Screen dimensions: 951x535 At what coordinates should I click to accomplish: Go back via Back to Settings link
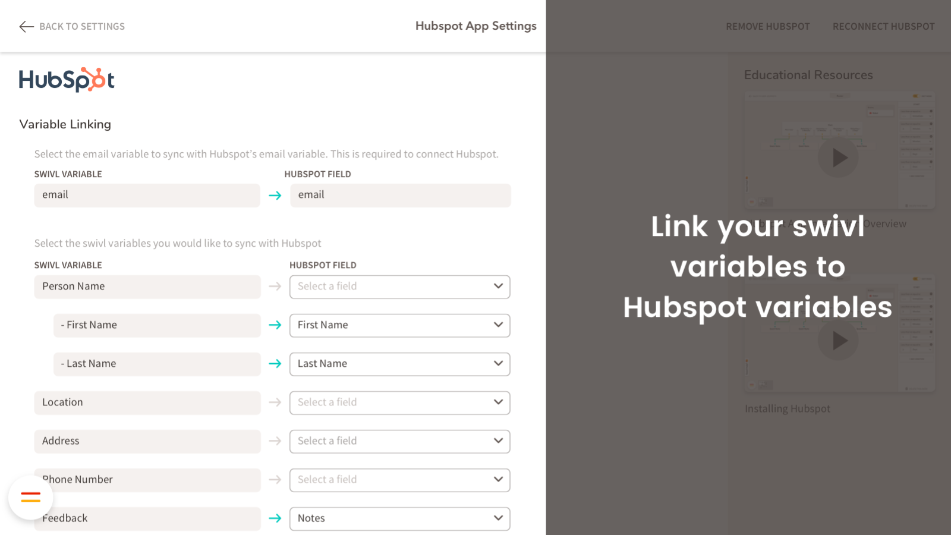pos(81,26)
